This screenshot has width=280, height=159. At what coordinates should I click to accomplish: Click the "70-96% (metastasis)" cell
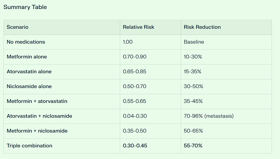(x=209, y=116)
